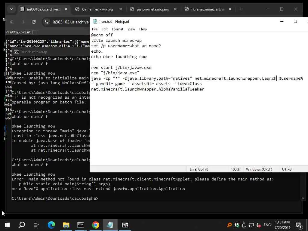The height and width of the screenshot is (231, 308).
Task: Switch to the ia903102.us.archive browser tab
Action: (x=44, y=9)
